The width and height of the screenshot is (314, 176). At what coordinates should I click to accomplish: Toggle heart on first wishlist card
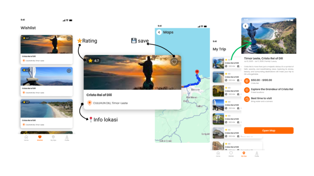69,39
